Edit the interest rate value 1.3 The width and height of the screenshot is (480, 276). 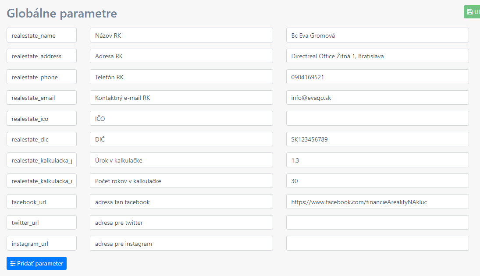[377, 160]
